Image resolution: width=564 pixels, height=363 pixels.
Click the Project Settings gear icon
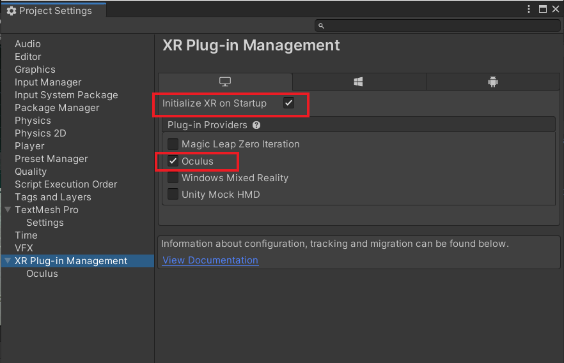[x=11, y=11]
